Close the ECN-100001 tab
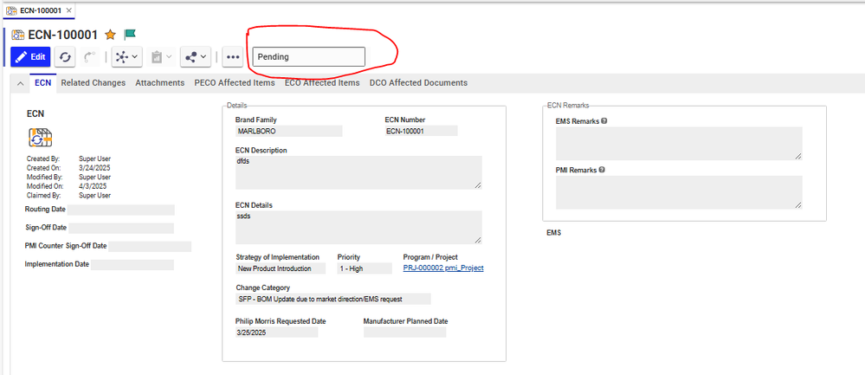The width and height of the screenshot is (865, 375). 68,10
